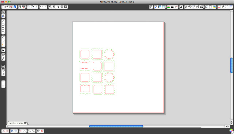Toggle the full-screen expand view icon
The height and width of the screenshot is (134, 234).
(x=227, y=7)
